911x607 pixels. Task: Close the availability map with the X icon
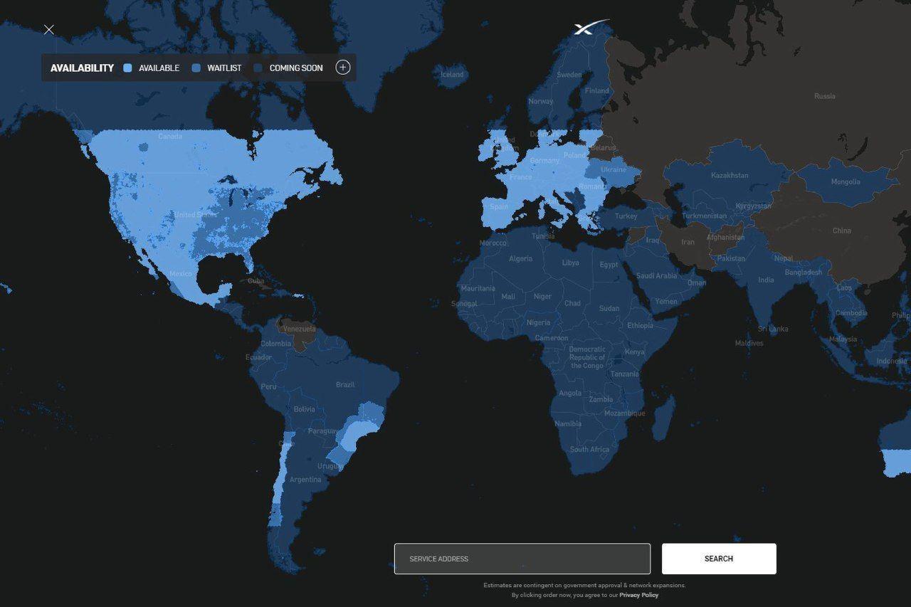[48, 30]
